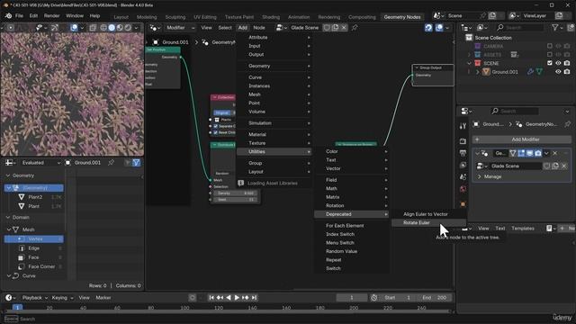The width and height of the screenshot is (576, 324).
Task: Open the View Layer properties tab
Action: click(463, 165)
